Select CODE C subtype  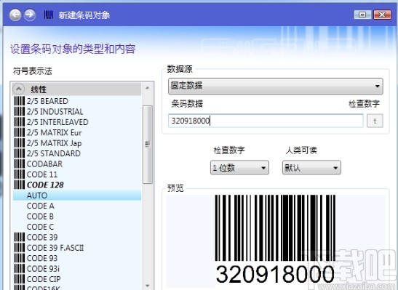click(x=40, y=227)
